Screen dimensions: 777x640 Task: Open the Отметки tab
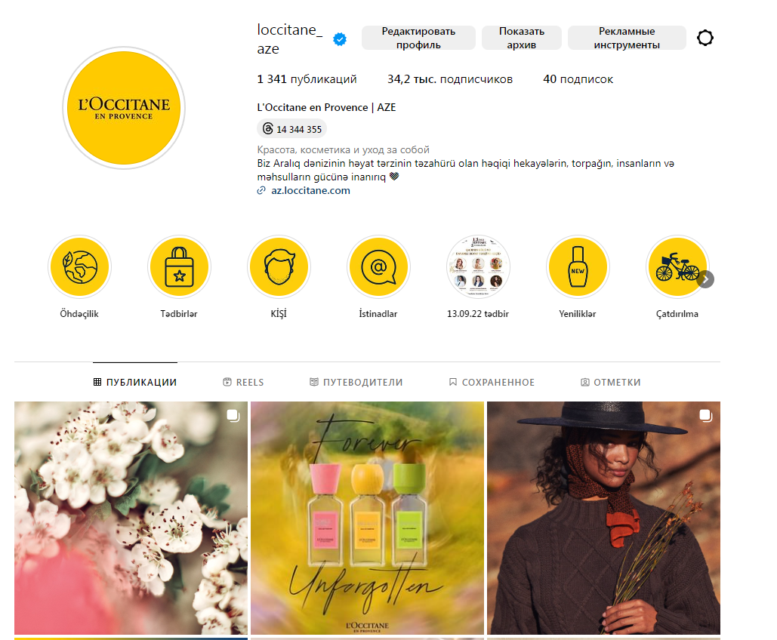[x=610, y=383]
